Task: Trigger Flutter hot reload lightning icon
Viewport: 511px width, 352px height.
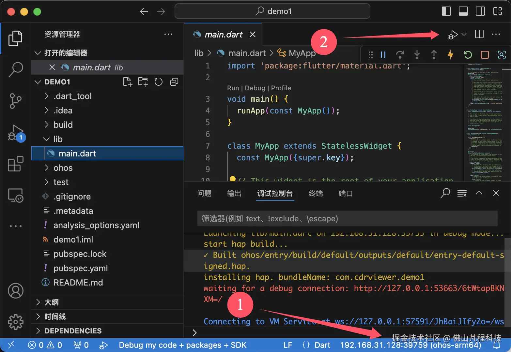Action: [x=451, y=55]
